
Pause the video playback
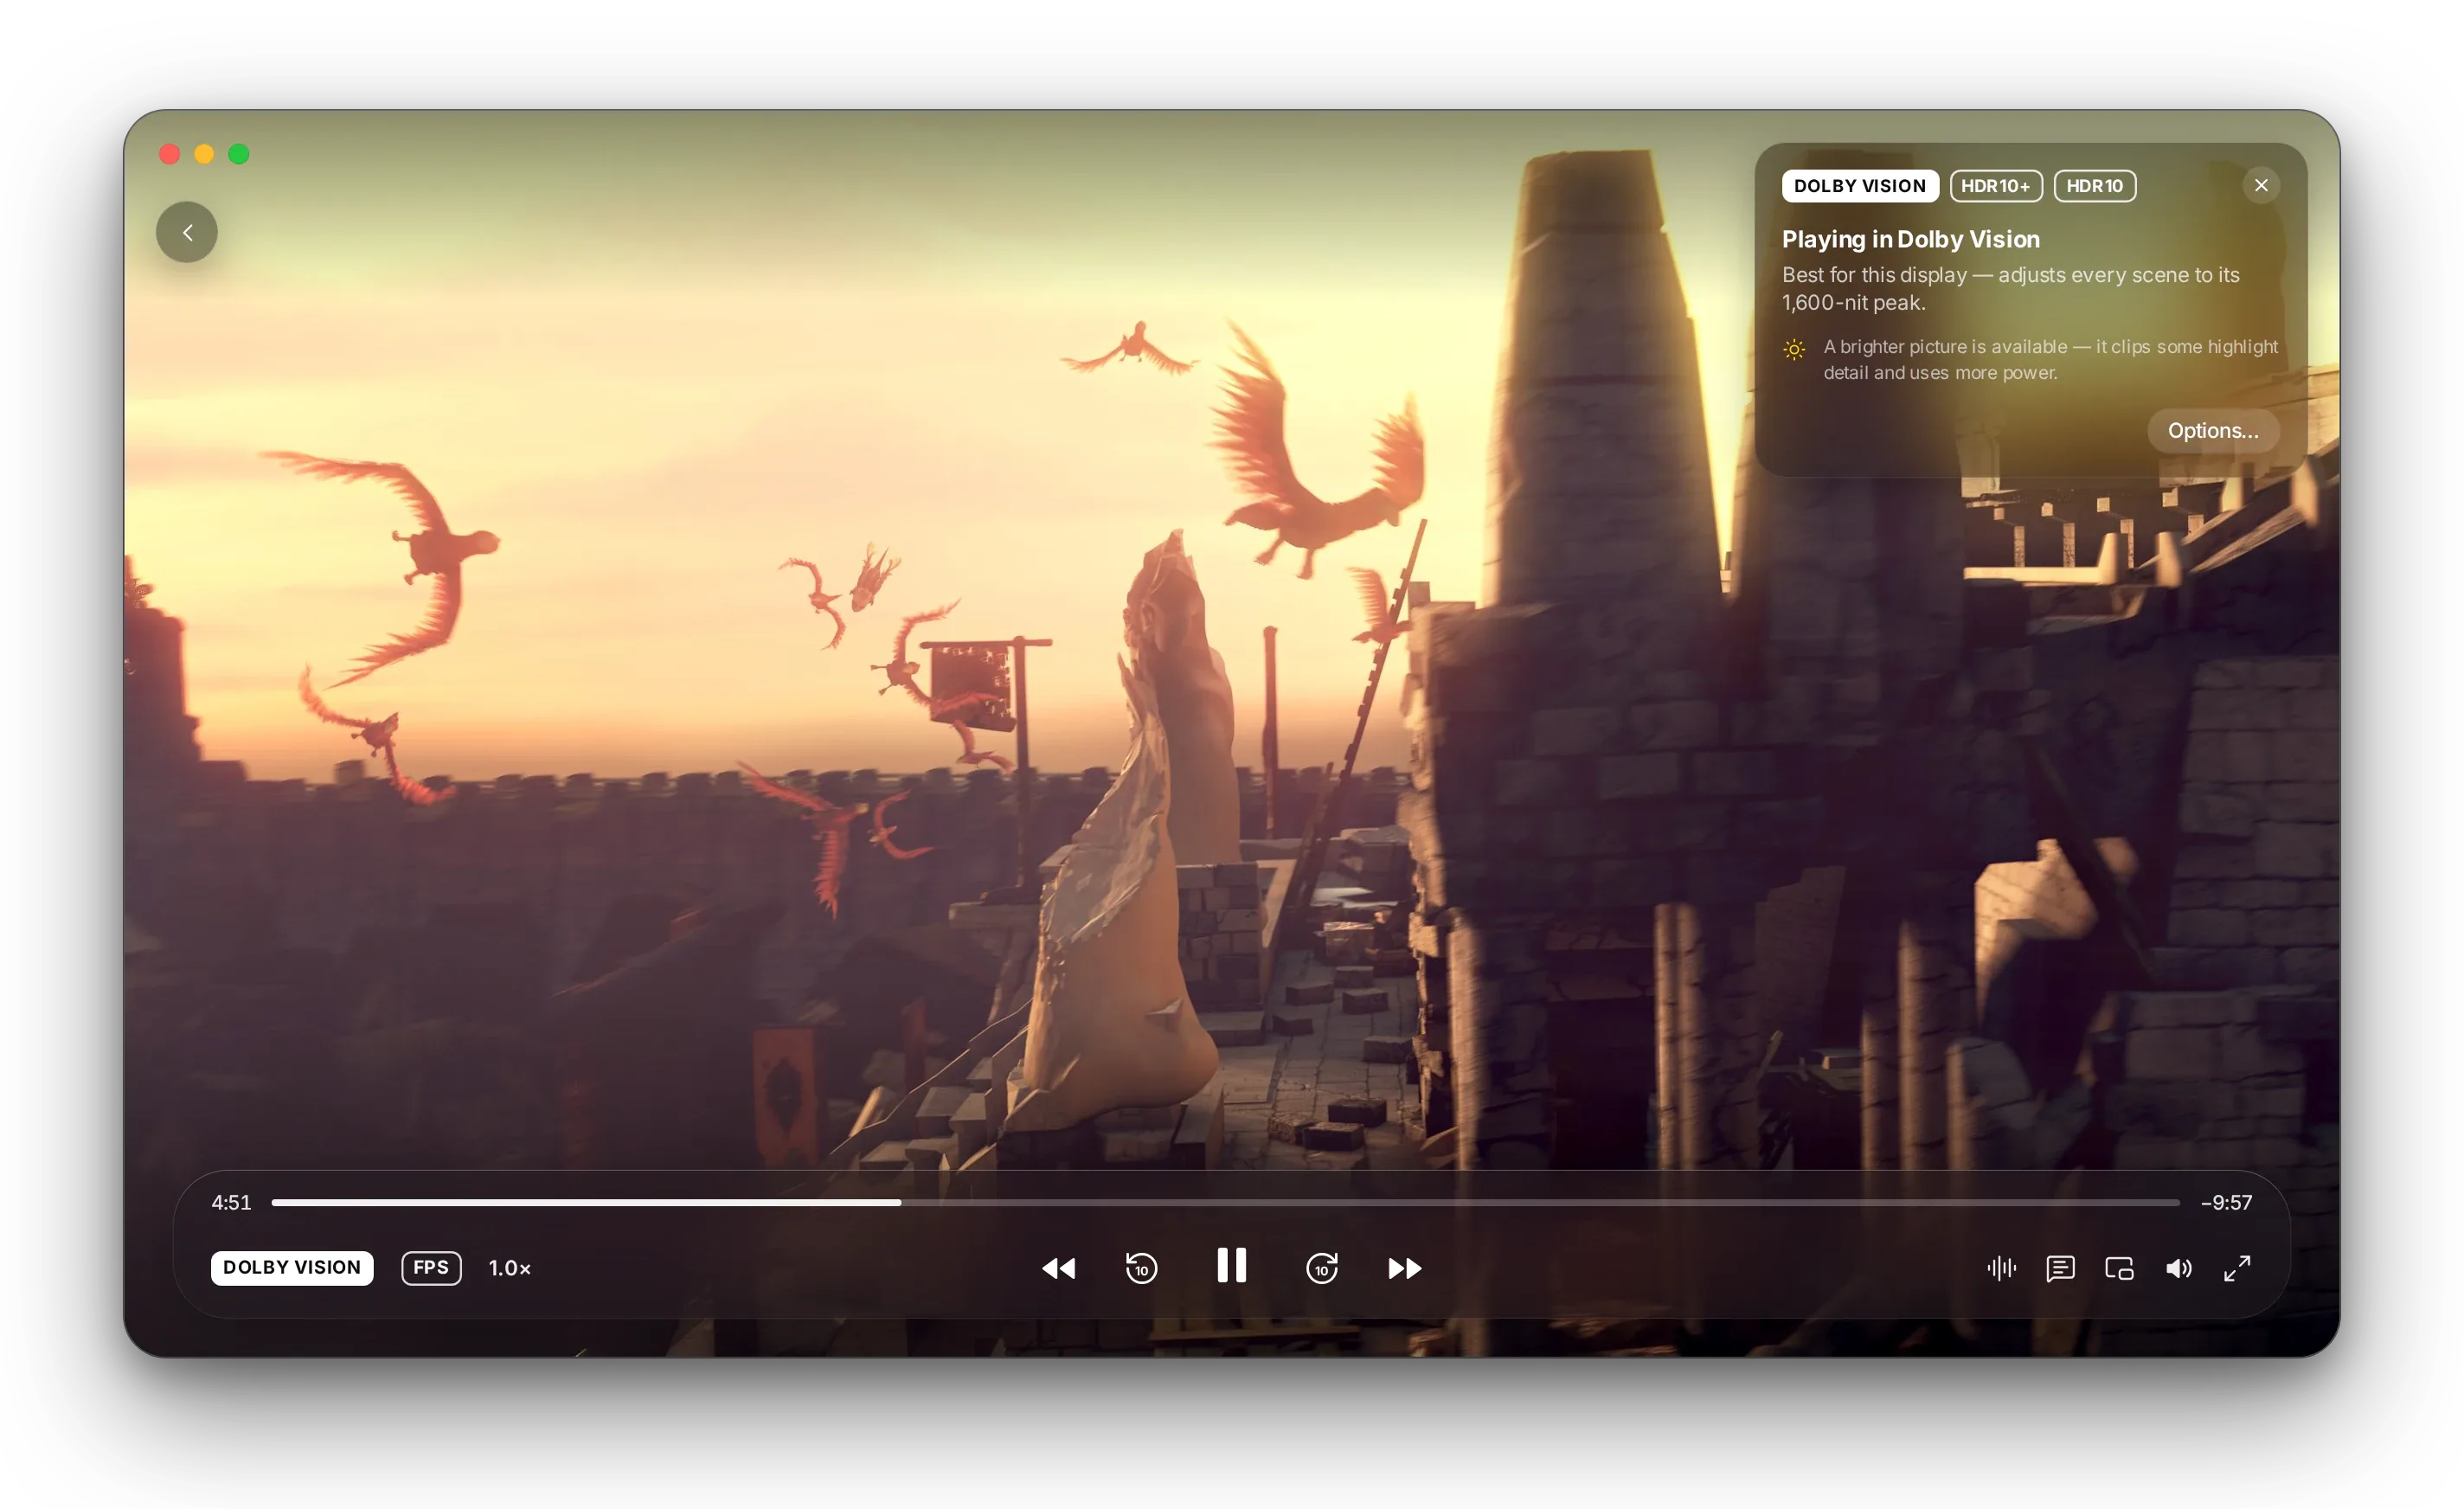coord(1231,1265)
